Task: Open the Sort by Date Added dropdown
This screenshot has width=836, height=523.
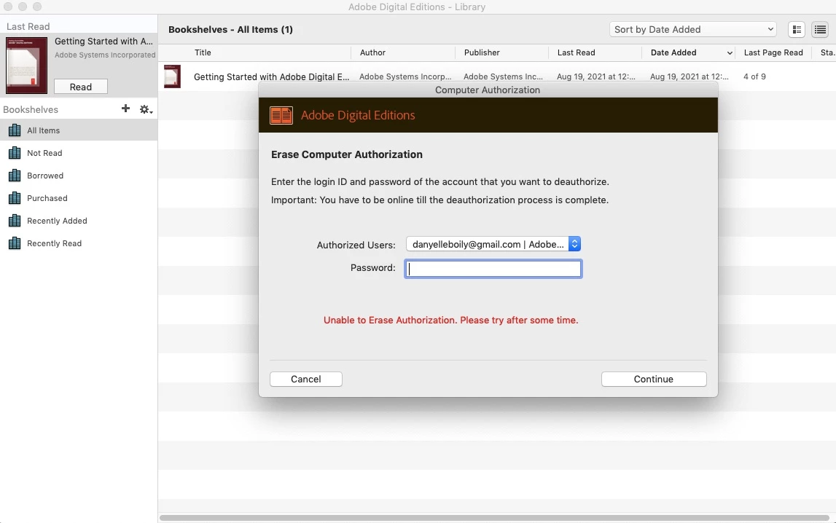Action: (692, 29)
